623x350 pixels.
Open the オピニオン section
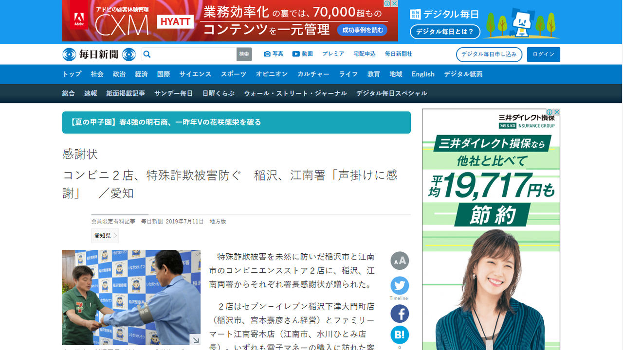272,74
